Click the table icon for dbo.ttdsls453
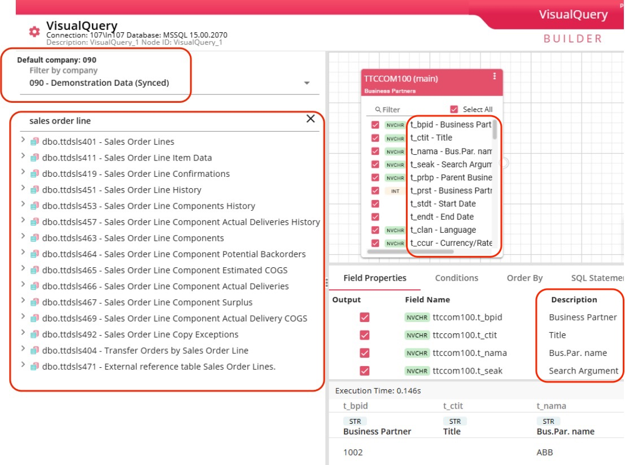 [34, 206]
